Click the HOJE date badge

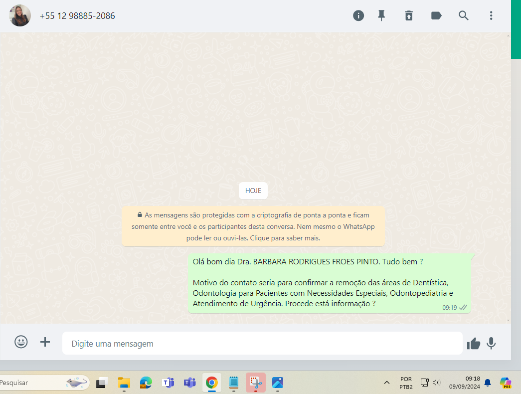tap(253, 191)
